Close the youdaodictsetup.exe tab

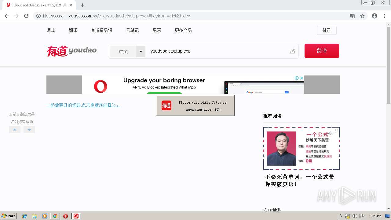[x=71, y=5]
